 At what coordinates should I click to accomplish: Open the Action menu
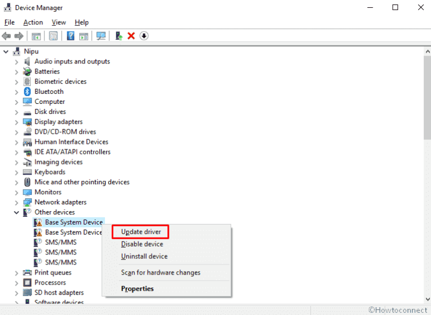(x=33, y=22)
